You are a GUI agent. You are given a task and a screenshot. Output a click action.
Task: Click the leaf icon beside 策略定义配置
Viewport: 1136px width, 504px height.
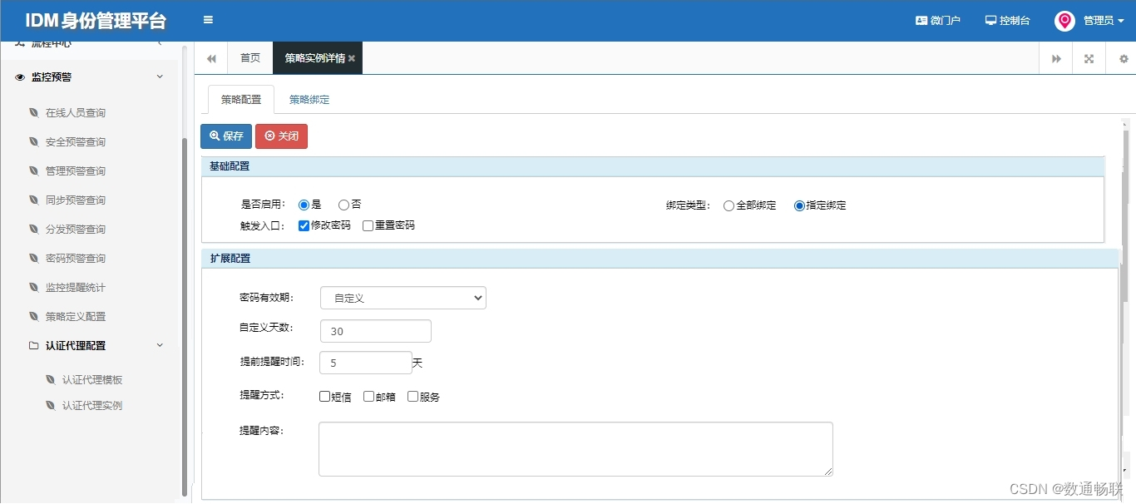33,316
